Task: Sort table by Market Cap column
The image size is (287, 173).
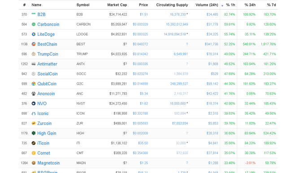Action: click(117, 5)
